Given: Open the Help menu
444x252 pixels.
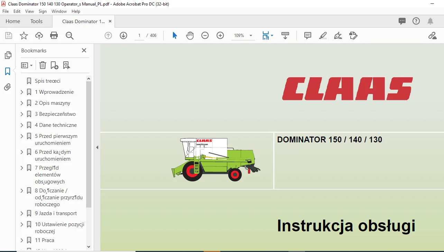Looking at the screenshot, I should 76,11.
